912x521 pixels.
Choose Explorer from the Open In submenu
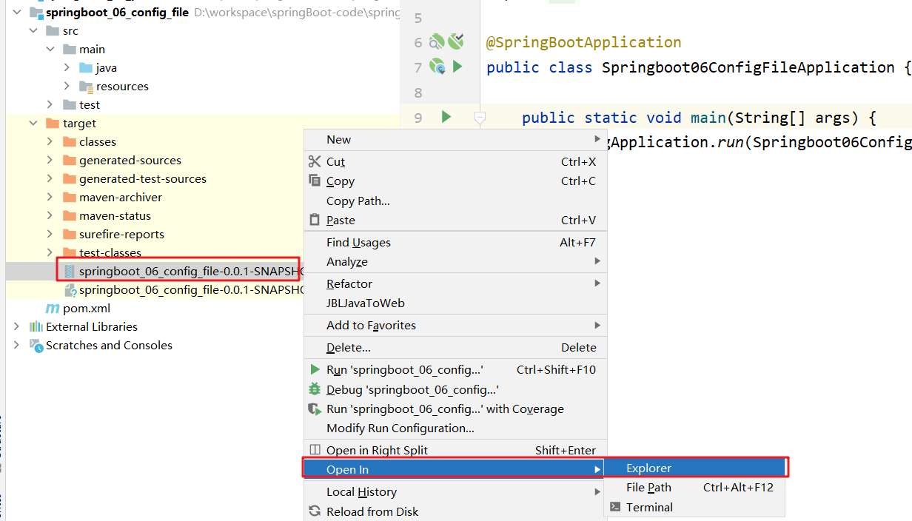pyautogui.click(x=648, y=468)
